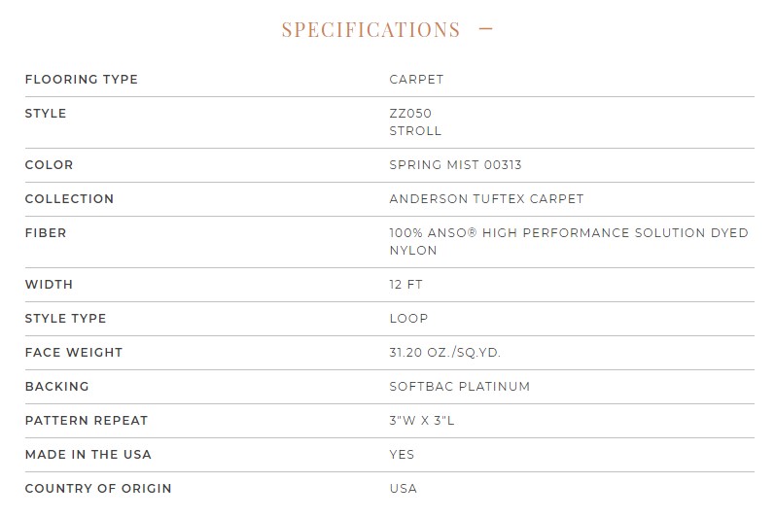Image resolution: width=775 pixels, height=518 pixels.
Task: Select the LOOP style type value
Action: pyautogui.click(x=408, y=319)
